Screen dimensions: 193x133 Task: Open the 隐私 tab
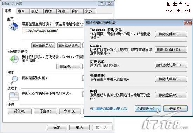pos(36,12)
